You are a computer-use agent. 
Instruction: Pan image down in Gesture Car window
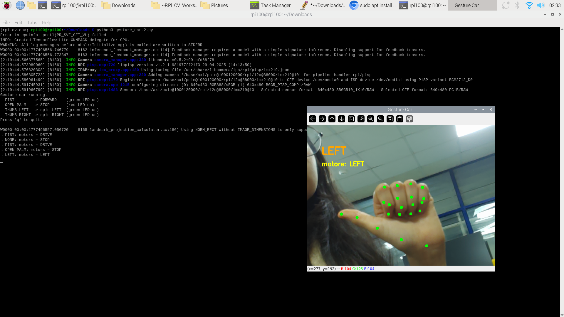click(x=342, y=119)
